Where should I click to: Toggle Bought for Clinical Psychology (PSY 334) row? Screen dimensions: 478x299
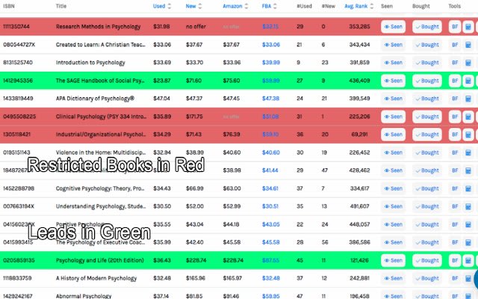427,117
